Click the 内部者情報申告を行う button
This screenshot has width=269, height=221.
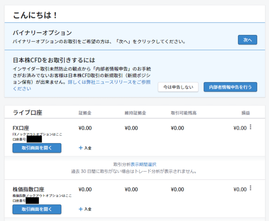coord(230,87)
